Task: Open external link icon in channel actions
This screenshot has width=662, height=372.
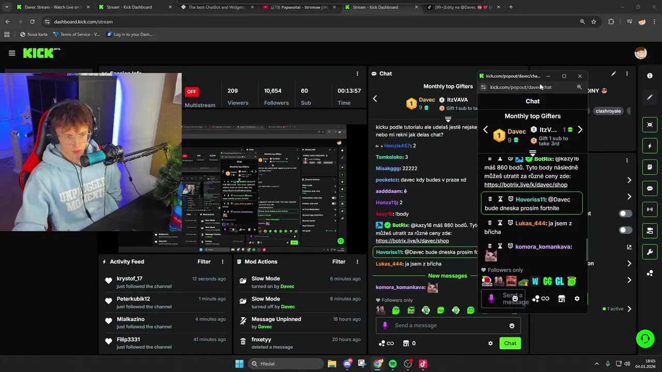Action: point(629,247)
